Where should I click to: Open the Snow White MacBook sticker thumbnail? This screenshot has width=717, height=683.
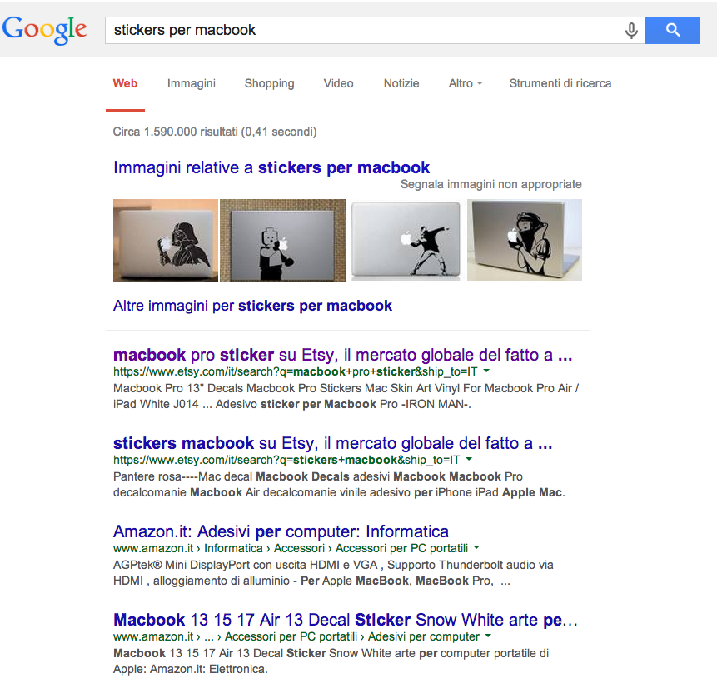tap(525, 240)
